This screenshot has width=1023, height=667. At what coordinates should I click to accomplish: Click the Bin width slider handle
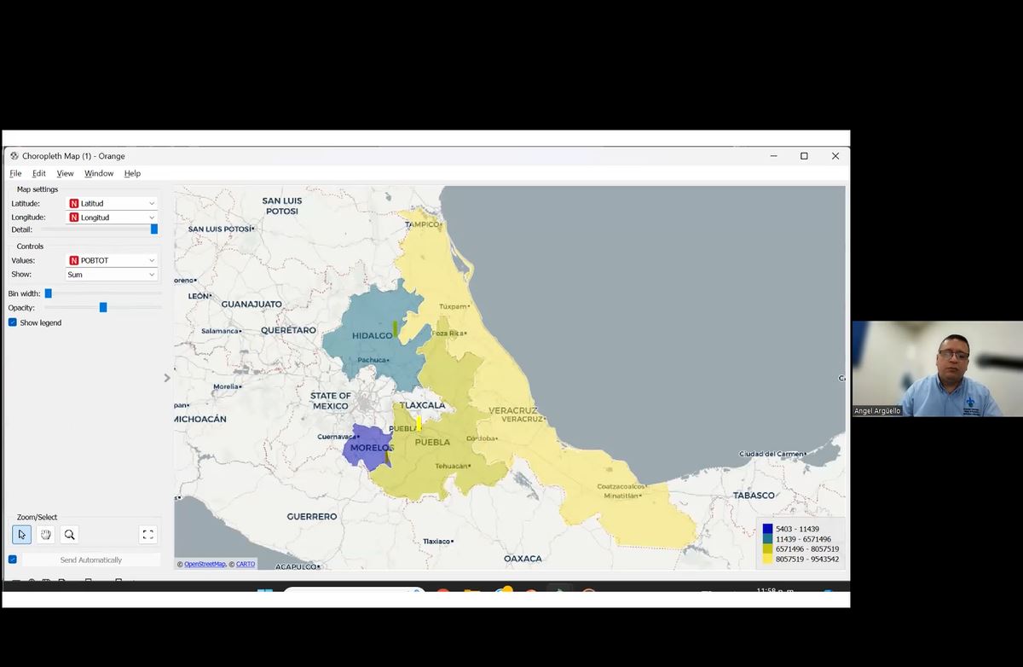tap(49, 293)
